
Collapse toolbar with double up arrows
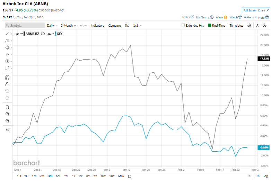tap(257, 25)
